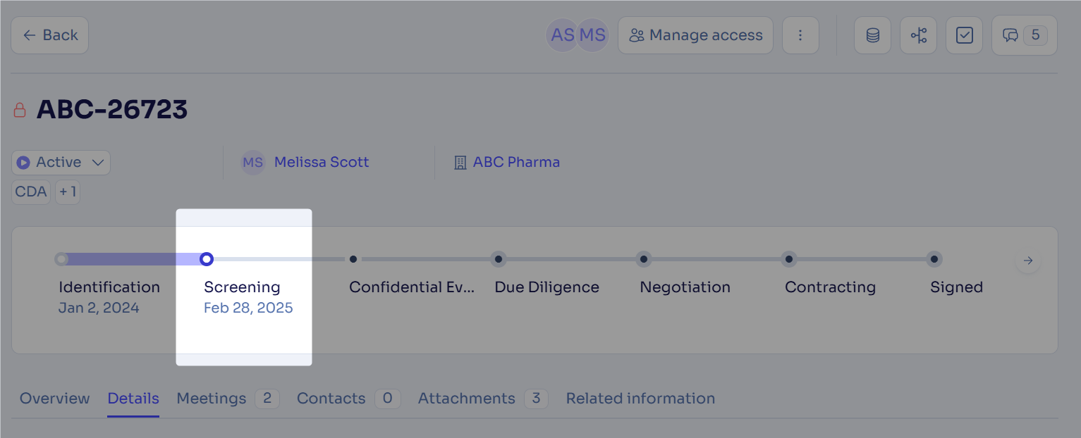Go back with the Back button
The image size is (1081, 438).
[49, 35]
